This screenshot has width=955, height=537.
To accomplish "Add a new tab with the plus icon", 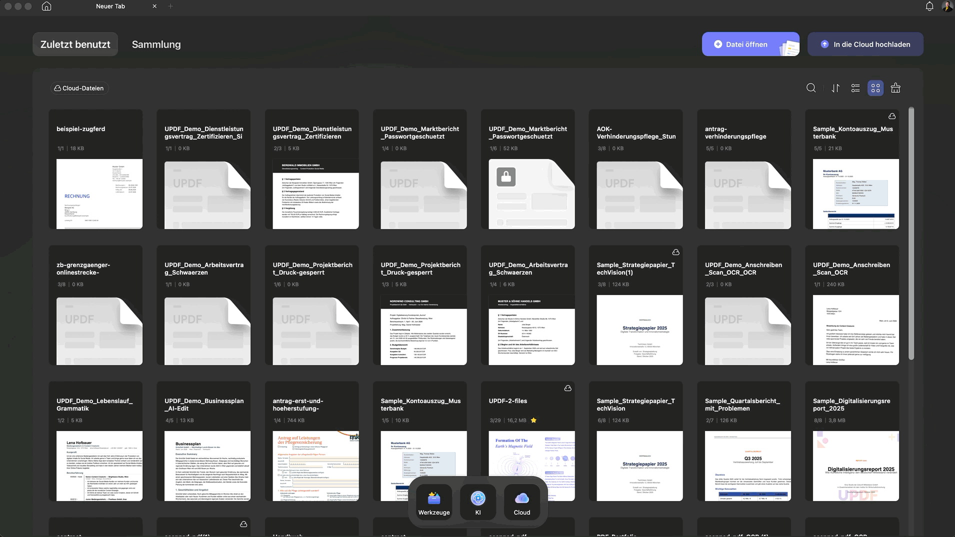I will pyautogui.click(x=170, y=6).
